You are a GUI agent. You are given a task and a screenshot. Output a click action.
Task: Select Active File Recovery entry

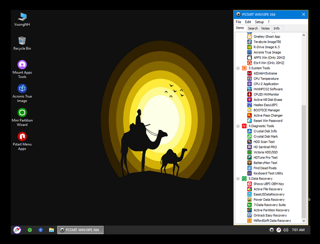click(x=268, y=189)
